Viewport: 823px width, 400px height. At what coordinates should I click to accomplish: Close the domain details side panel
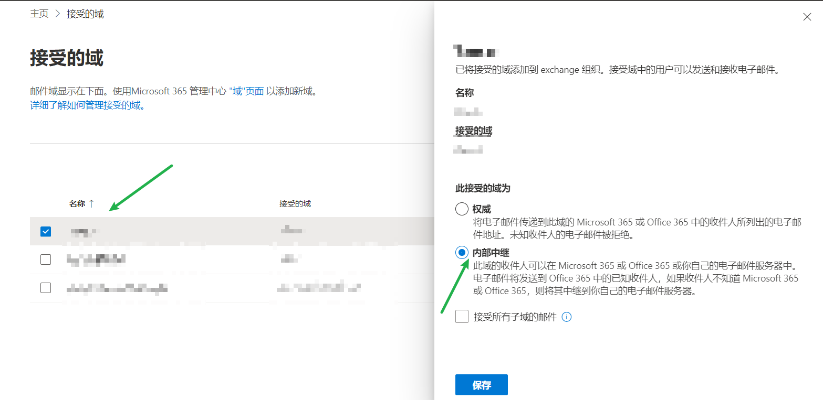point(807,17)
